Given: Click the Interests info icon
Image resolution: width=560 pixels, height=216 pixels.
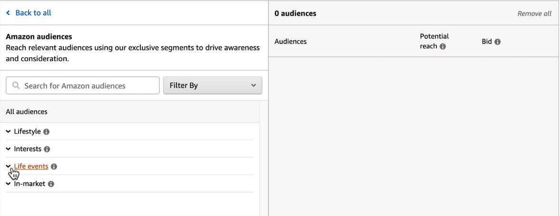Looking at the screenshot, I should [47, 149].
